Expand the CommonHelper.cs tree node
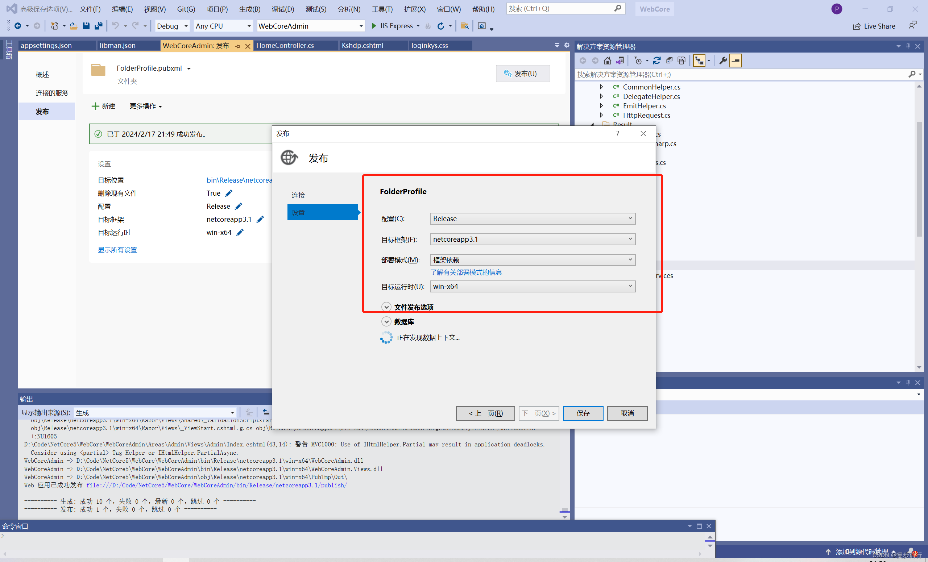Screen dimensions: 928x562 [x=601, y=87]
